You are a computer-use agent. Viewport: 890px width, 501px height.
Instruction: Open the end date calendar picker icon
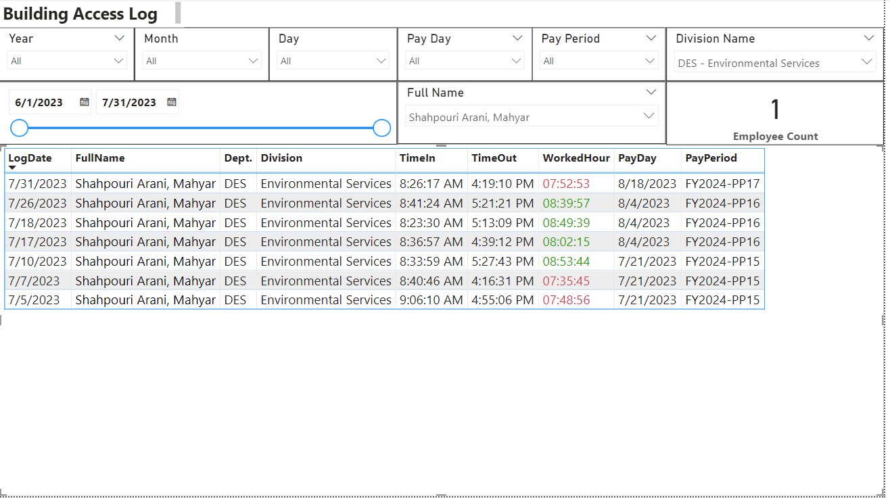(x=172, y=102)
